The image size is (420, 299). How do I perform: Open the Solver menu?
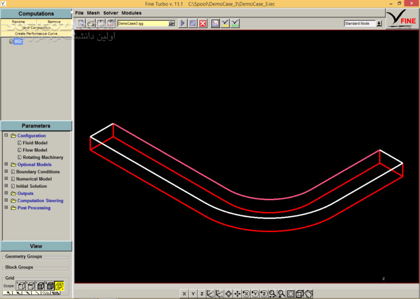[x=110, y=12]
